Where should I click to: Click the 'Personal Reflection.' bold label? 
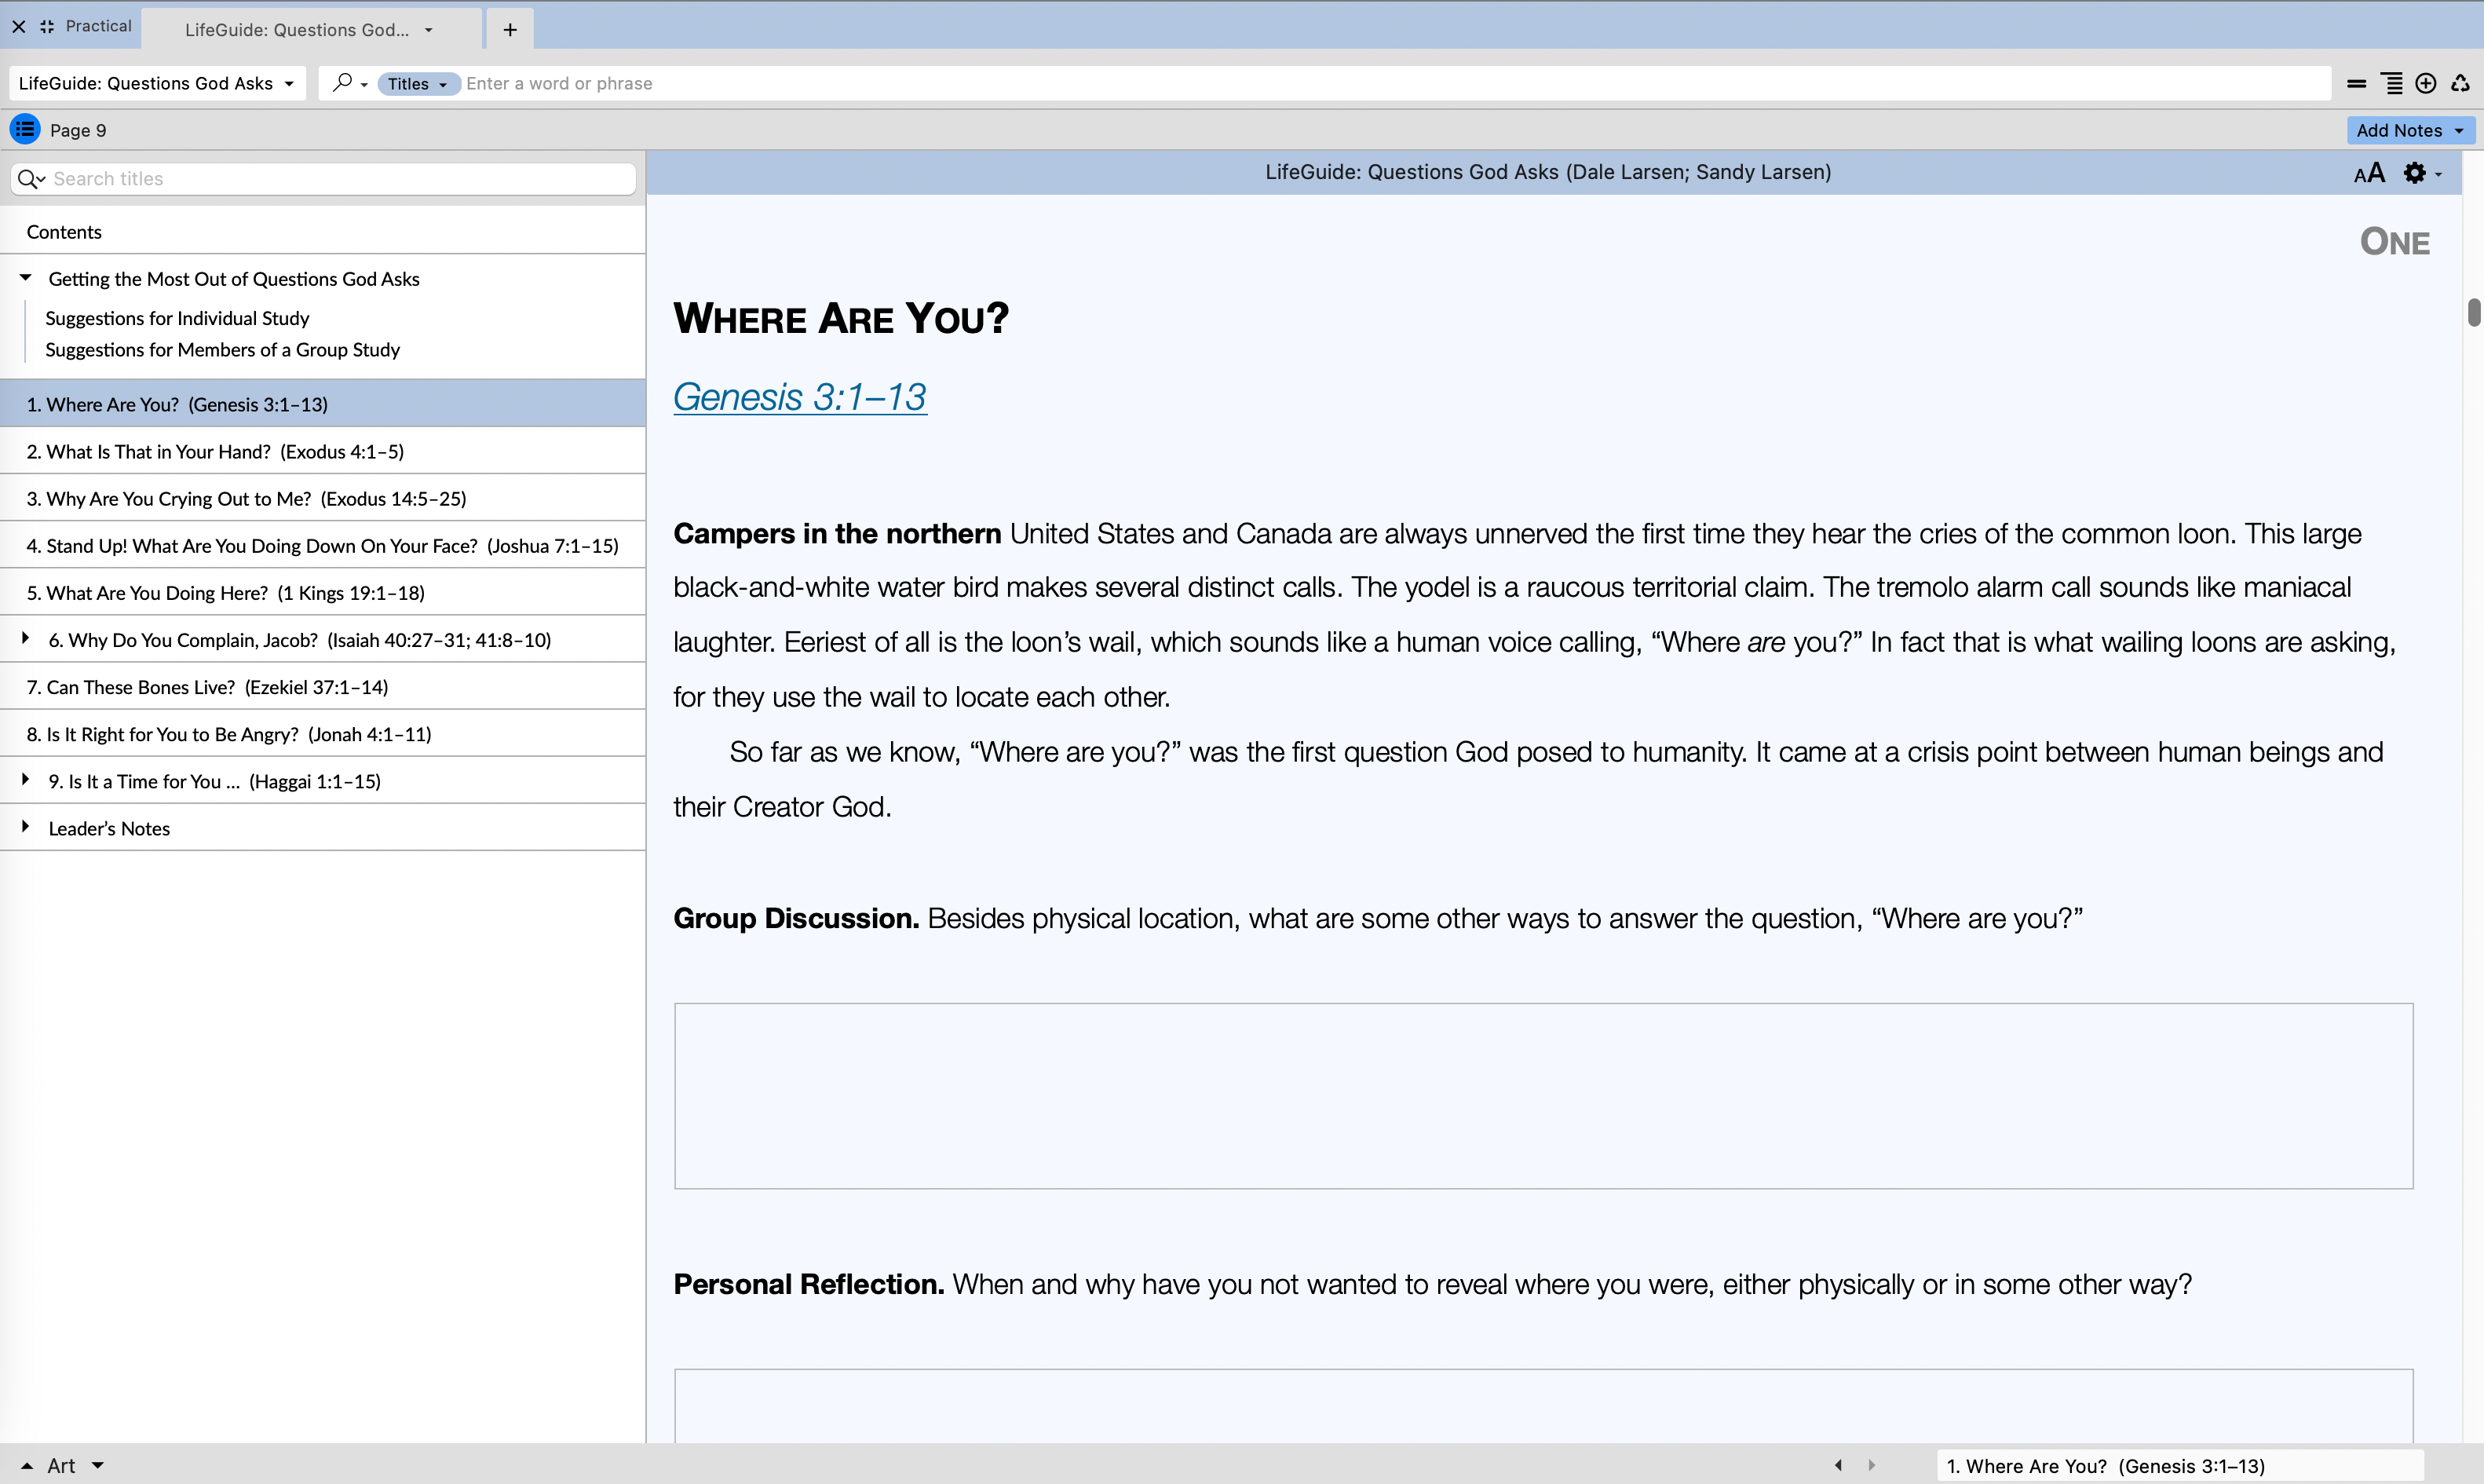808,1284
